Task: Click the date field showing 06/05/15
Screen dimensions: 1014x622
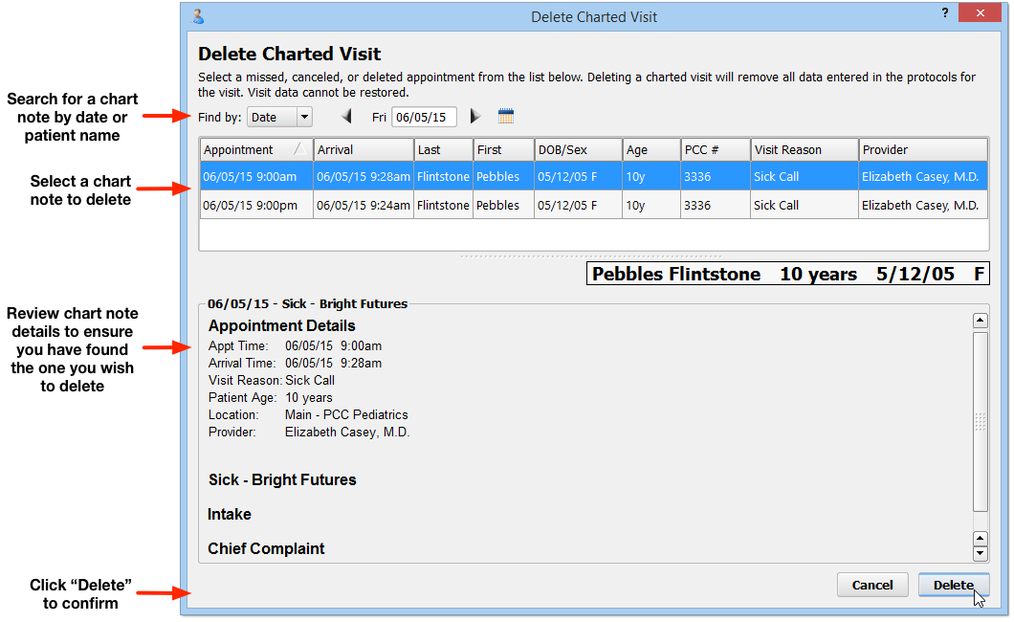Action: click(x=424, y=117)
